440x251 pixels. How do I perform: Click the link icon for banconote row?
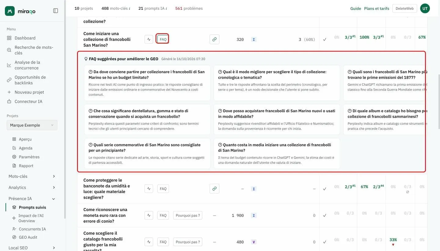tap(215, 189)
